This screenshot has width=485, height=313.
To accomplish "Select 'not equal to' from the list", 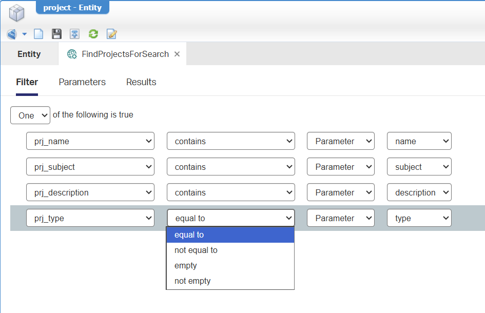I will point(196,250).
